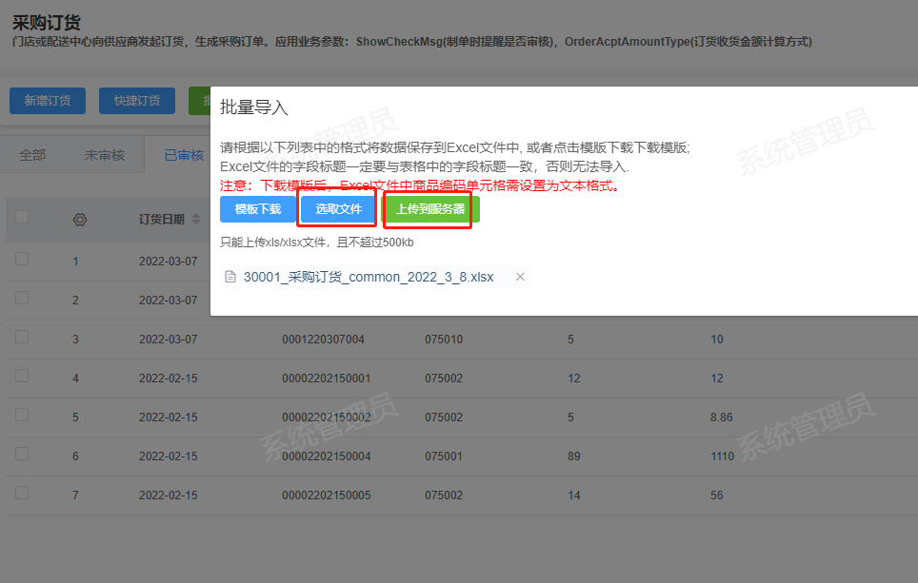This screenshot has width=918, height=583.
Task: Sort by 订货日期 using the sort arrows
Action: (x=196, y=220)
